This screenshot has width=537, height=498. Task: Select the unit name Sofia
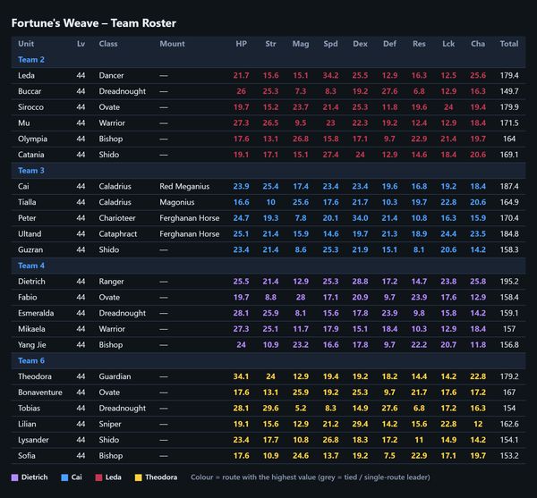[x=27, y=456]
